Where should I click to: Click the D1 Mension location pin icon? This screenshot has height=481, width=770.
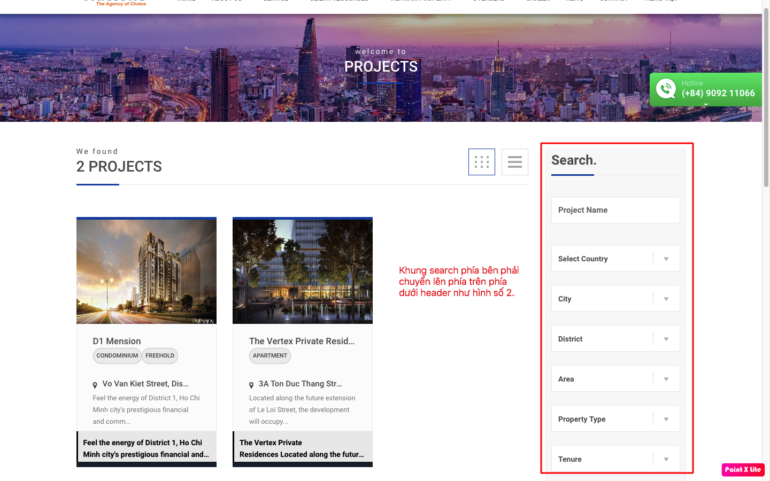click(x=95, y=385)
